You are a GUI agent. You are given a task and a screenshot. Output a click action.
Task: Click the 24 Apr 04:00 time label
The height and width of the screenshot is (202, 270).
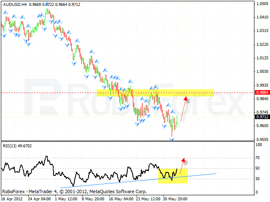coord(39,199)
